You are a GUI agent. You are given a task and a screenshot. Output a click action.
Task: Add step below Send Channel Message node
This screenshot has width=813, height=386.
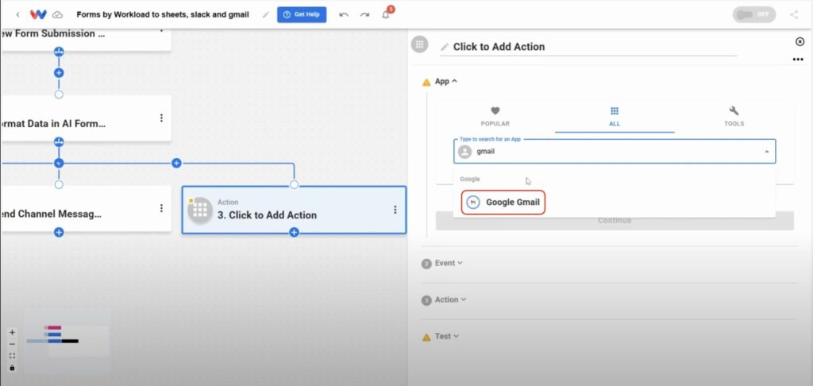tap(59, 233)
